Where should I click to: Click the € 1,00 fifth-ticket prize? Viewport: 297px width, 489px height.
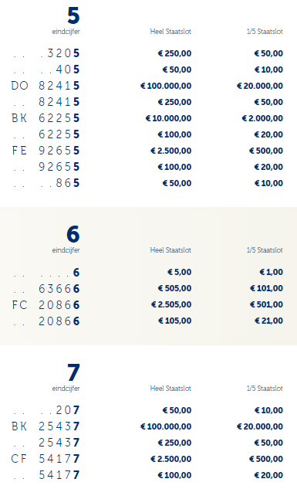[272, 272]
